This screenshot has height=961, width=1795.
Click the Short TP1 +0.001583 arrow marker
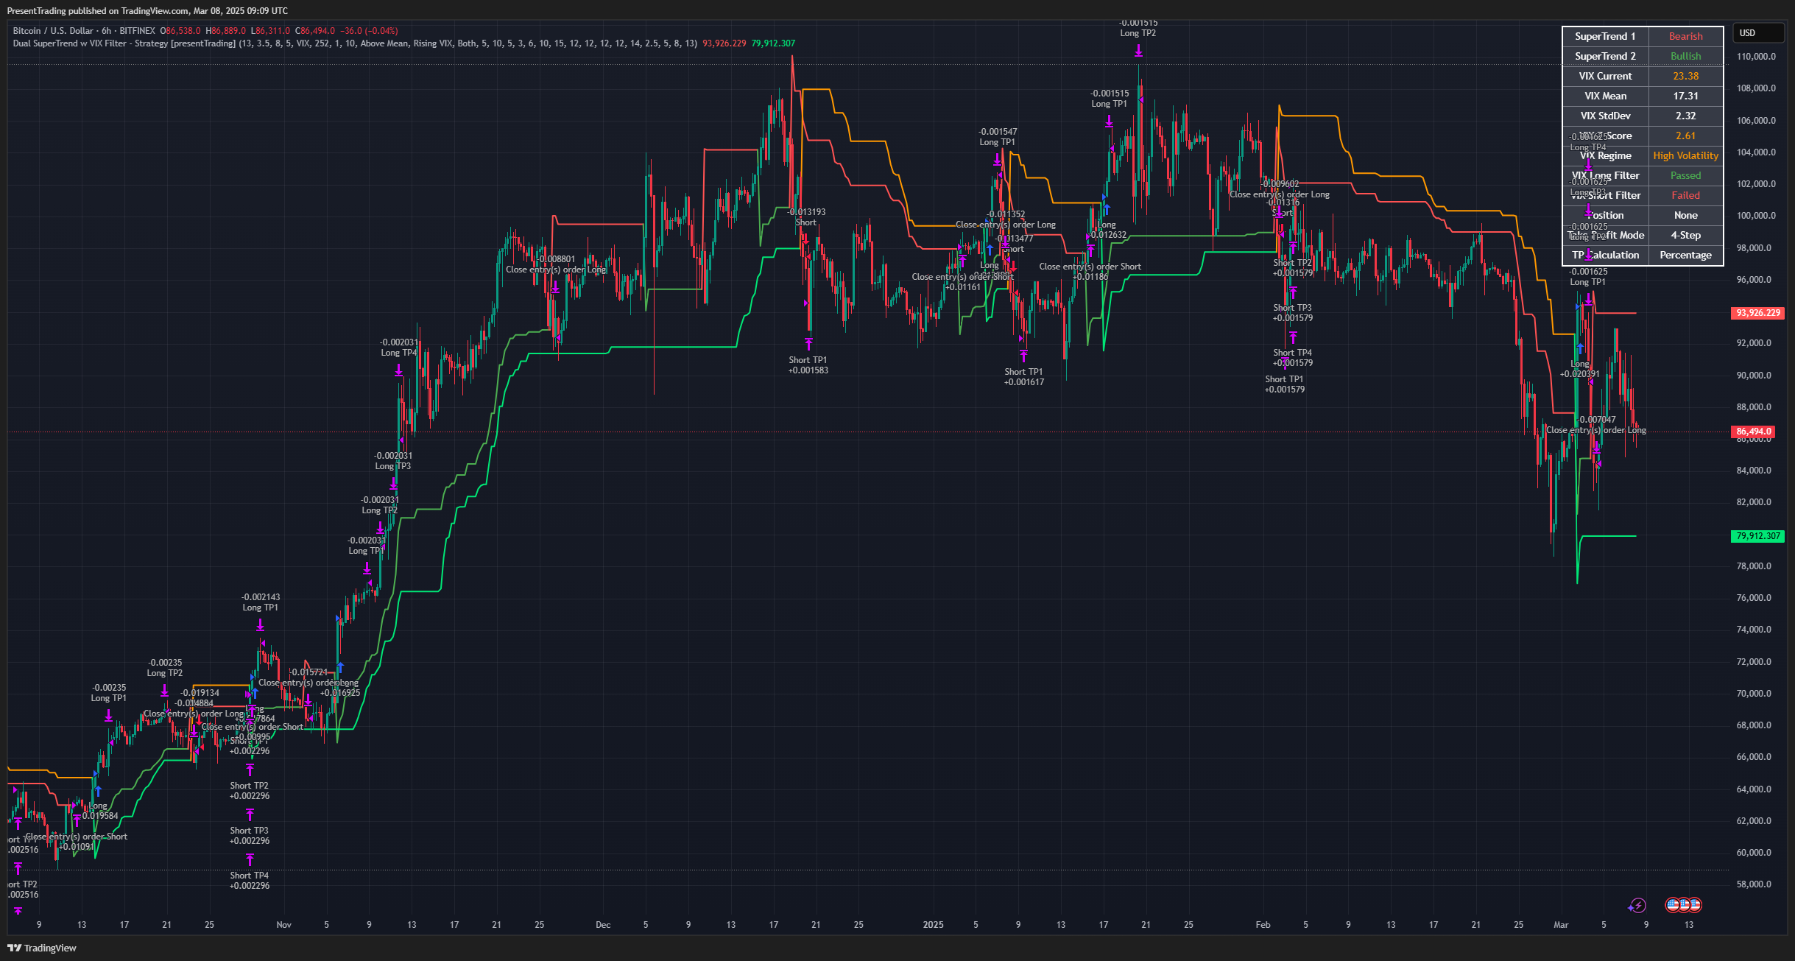click(x=808, y=344)
